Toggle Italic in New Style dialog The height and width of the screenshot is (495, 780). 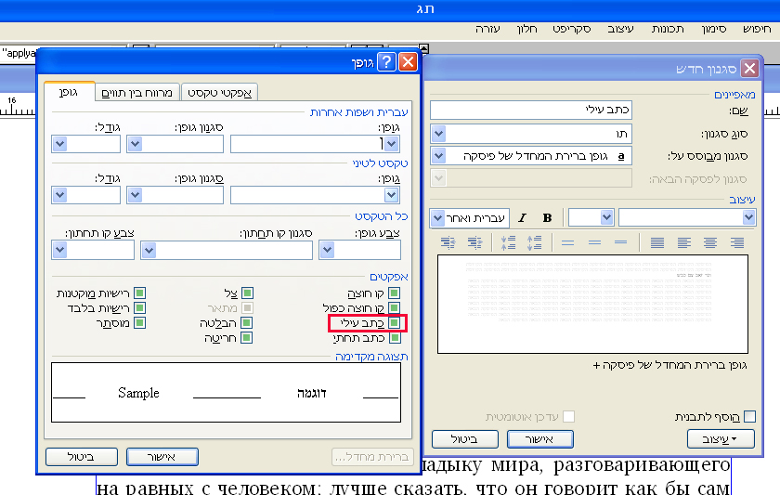tap(522, 218)
